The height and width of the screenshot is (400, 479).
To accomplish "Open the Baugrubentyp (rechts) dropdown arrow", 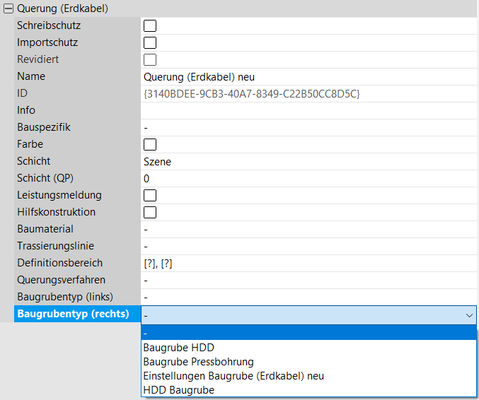I will tap(468, 314).
